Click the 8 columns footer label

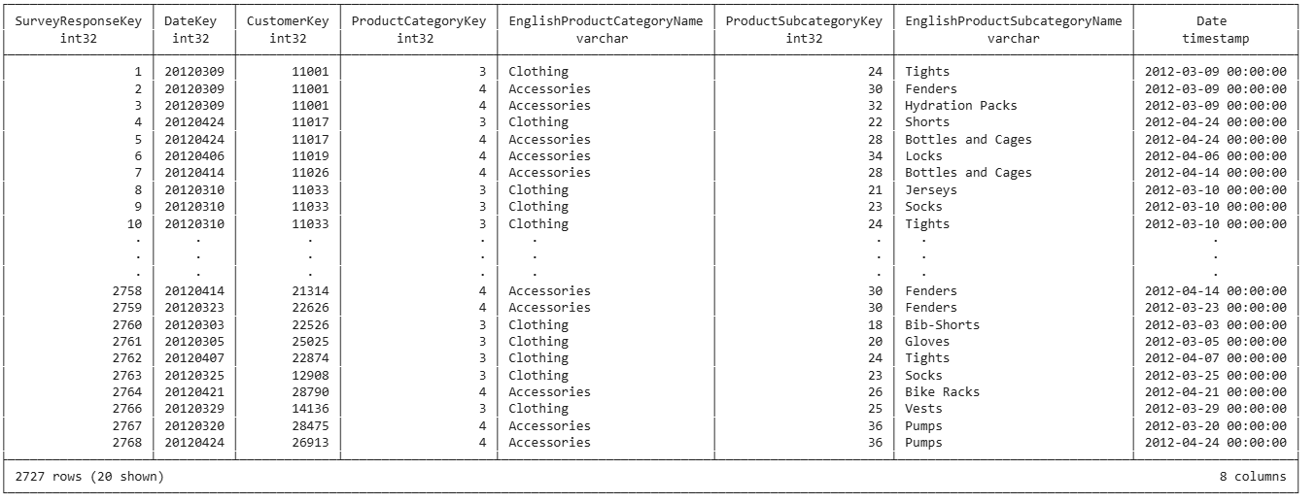pos(1253,477)
